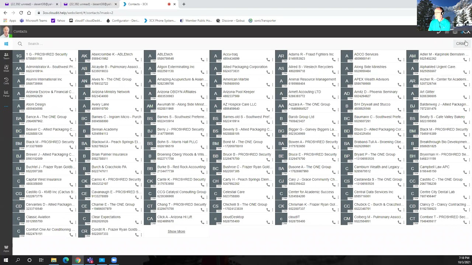The height and width of the screenshot is (265, 472).
Task: Open the Discover - Qobuz bookmark
Action: tap(230, 21)
